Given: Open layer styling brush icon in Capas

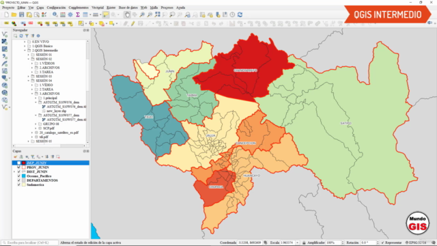Looking at the screenshot, I should [x=15, y=156].
